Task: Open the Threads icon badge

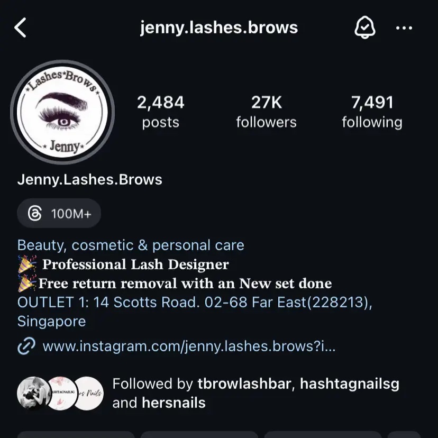Action: 35,213
